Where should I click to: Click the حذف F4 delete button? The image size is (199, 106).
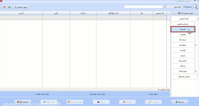pyautogui.click(x=127, y=102)
